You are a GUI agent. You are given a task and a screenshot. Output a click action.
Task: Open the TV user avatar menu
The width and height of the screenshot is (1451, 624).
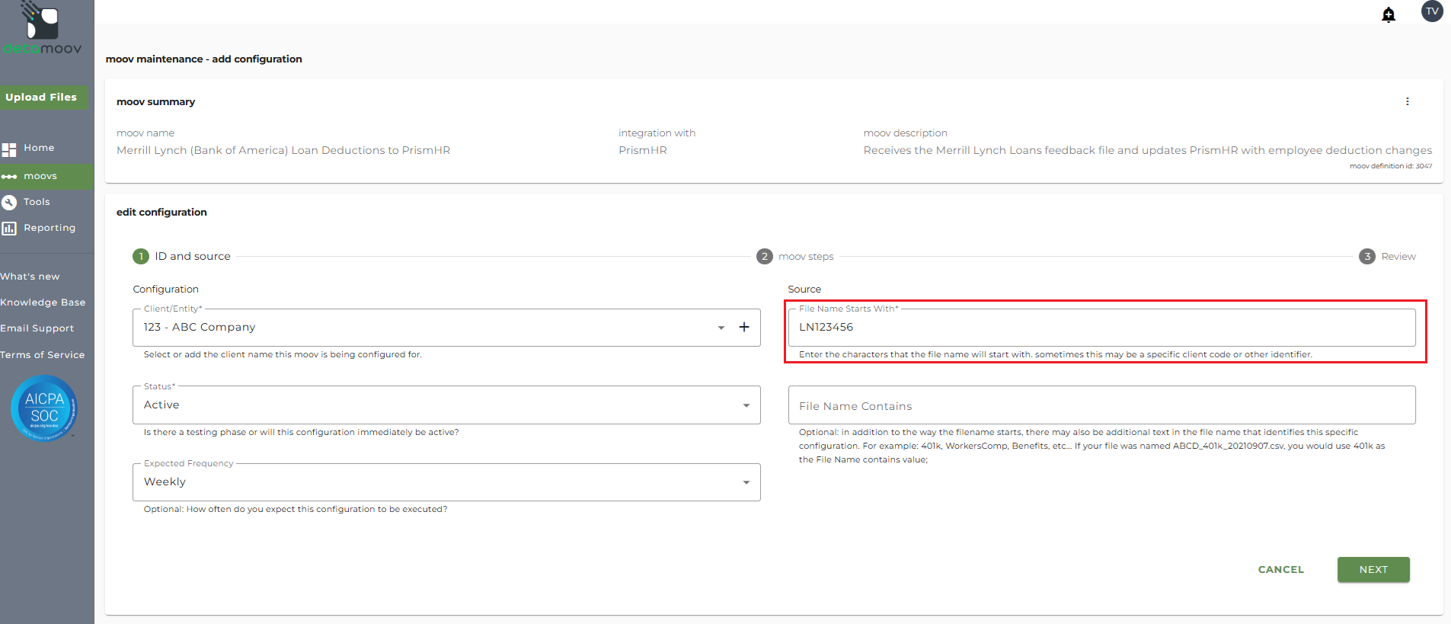pos(1432,11)
